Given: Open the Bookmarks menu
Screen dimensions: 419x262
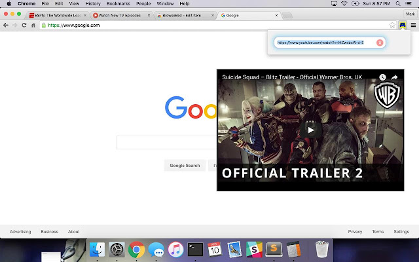Looking at the screenshot, I should [118, 3].
